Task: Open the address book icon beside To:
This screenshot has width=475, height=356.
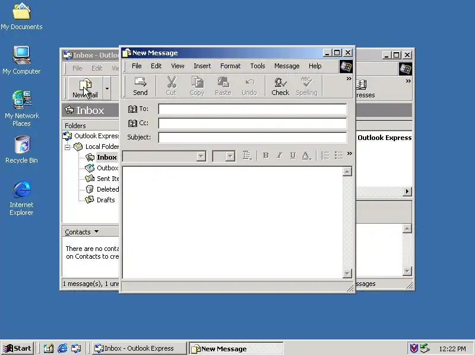Action: tap(132, 109)
